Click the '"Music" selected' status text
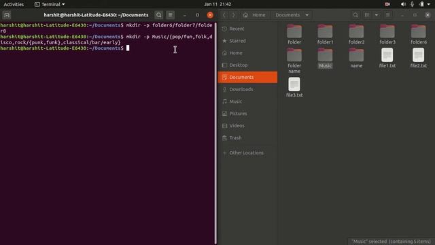 pos(391,242)
